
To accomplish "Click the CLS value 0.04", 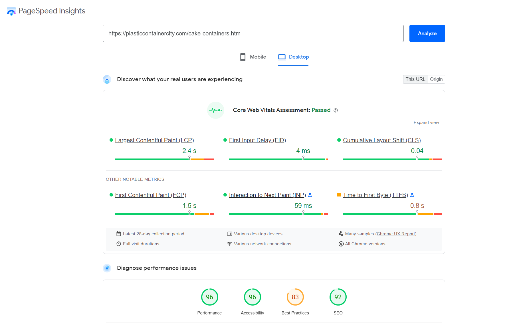I will [x=417, y=151].
